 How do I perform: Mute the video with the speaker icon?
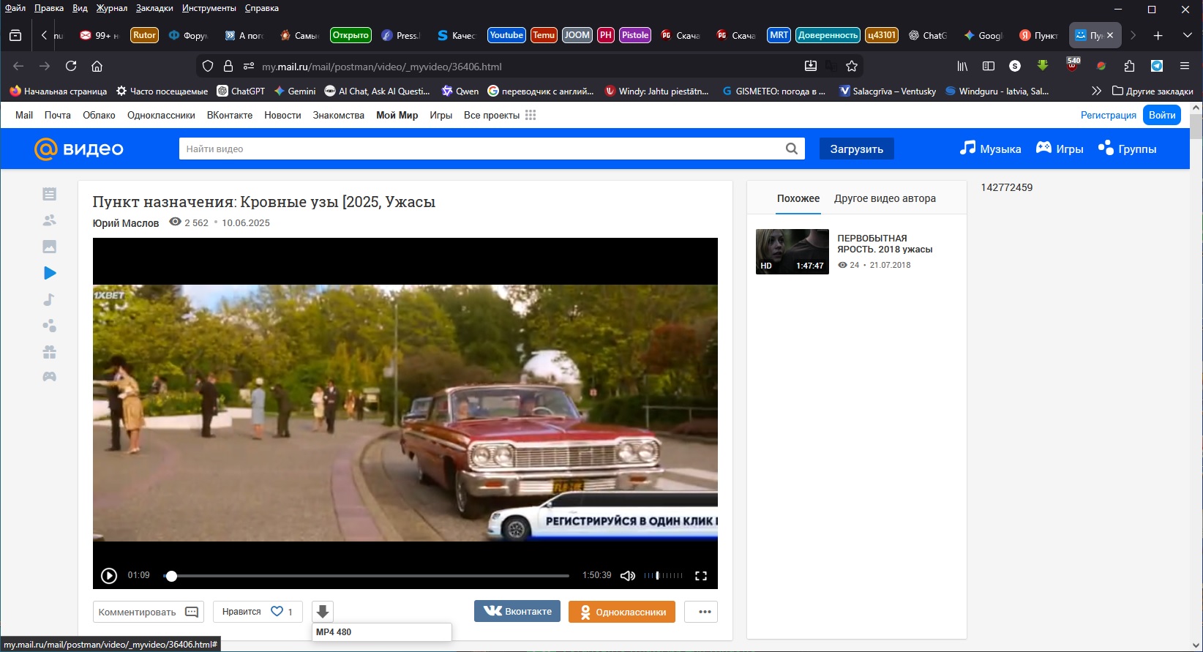627,576
